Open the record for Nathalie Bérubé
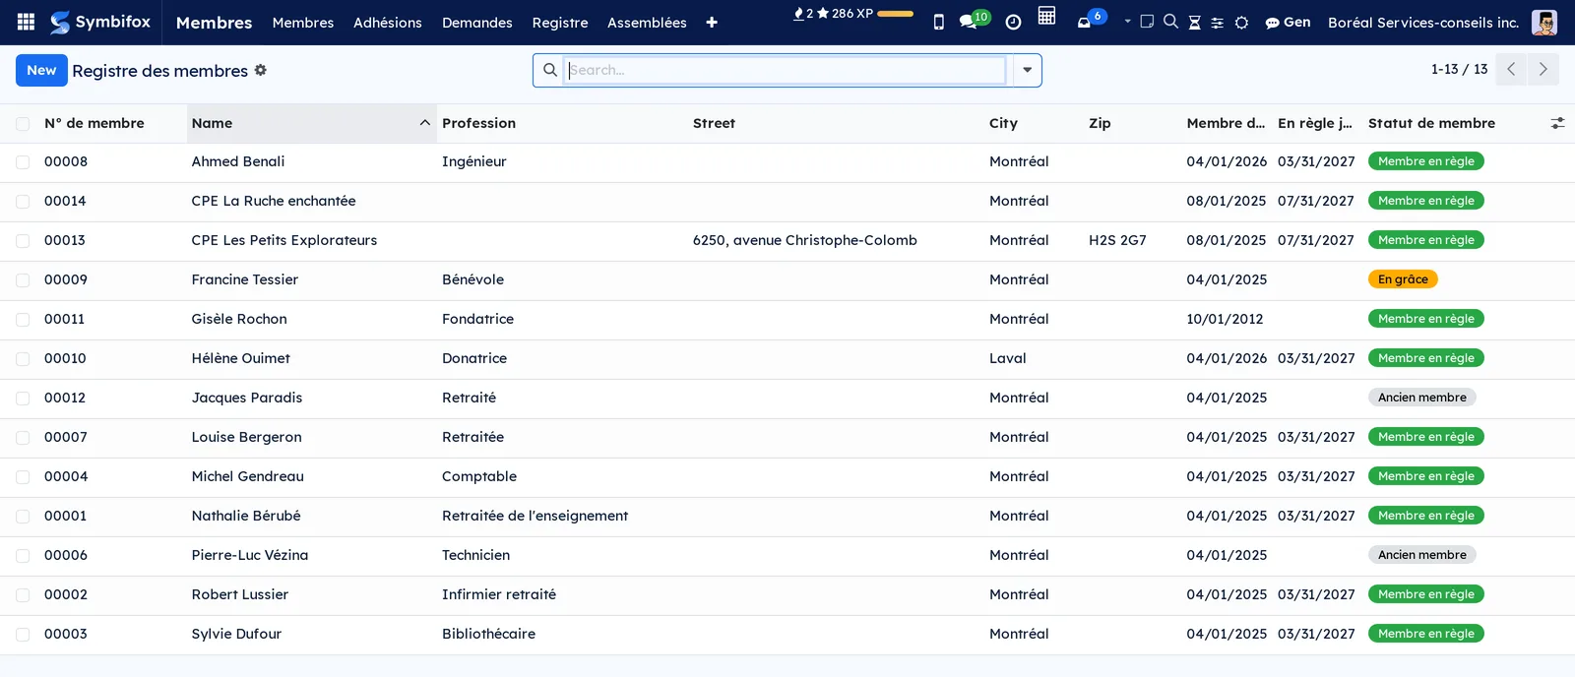The image size is (1575, 677). coord(246,516)
